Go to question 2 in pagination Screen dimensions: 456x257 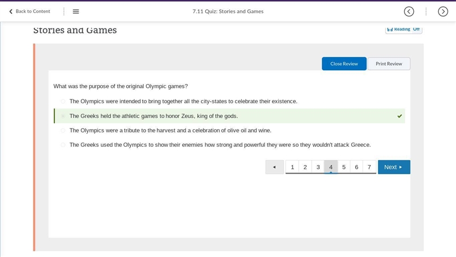[x=305, y=167]
